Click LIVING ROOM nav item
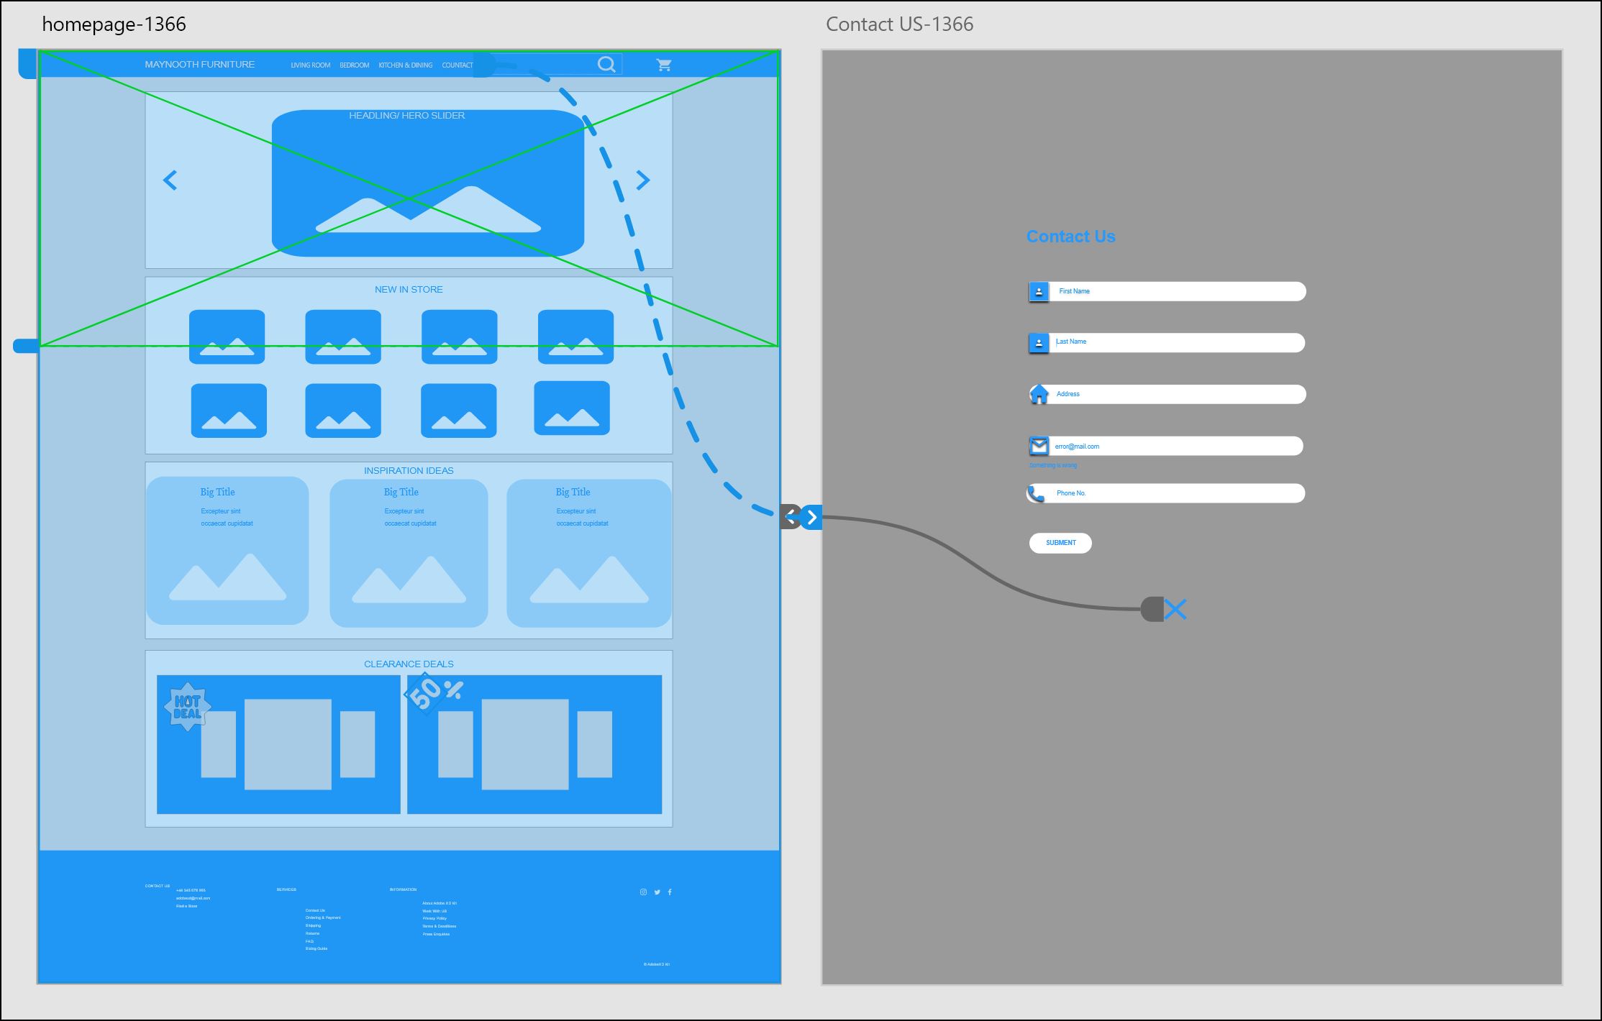This screenshot has height=1021, width=1602. (x=310, y=65)
